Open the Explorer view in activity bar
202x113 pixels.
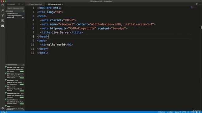[3, 5]
